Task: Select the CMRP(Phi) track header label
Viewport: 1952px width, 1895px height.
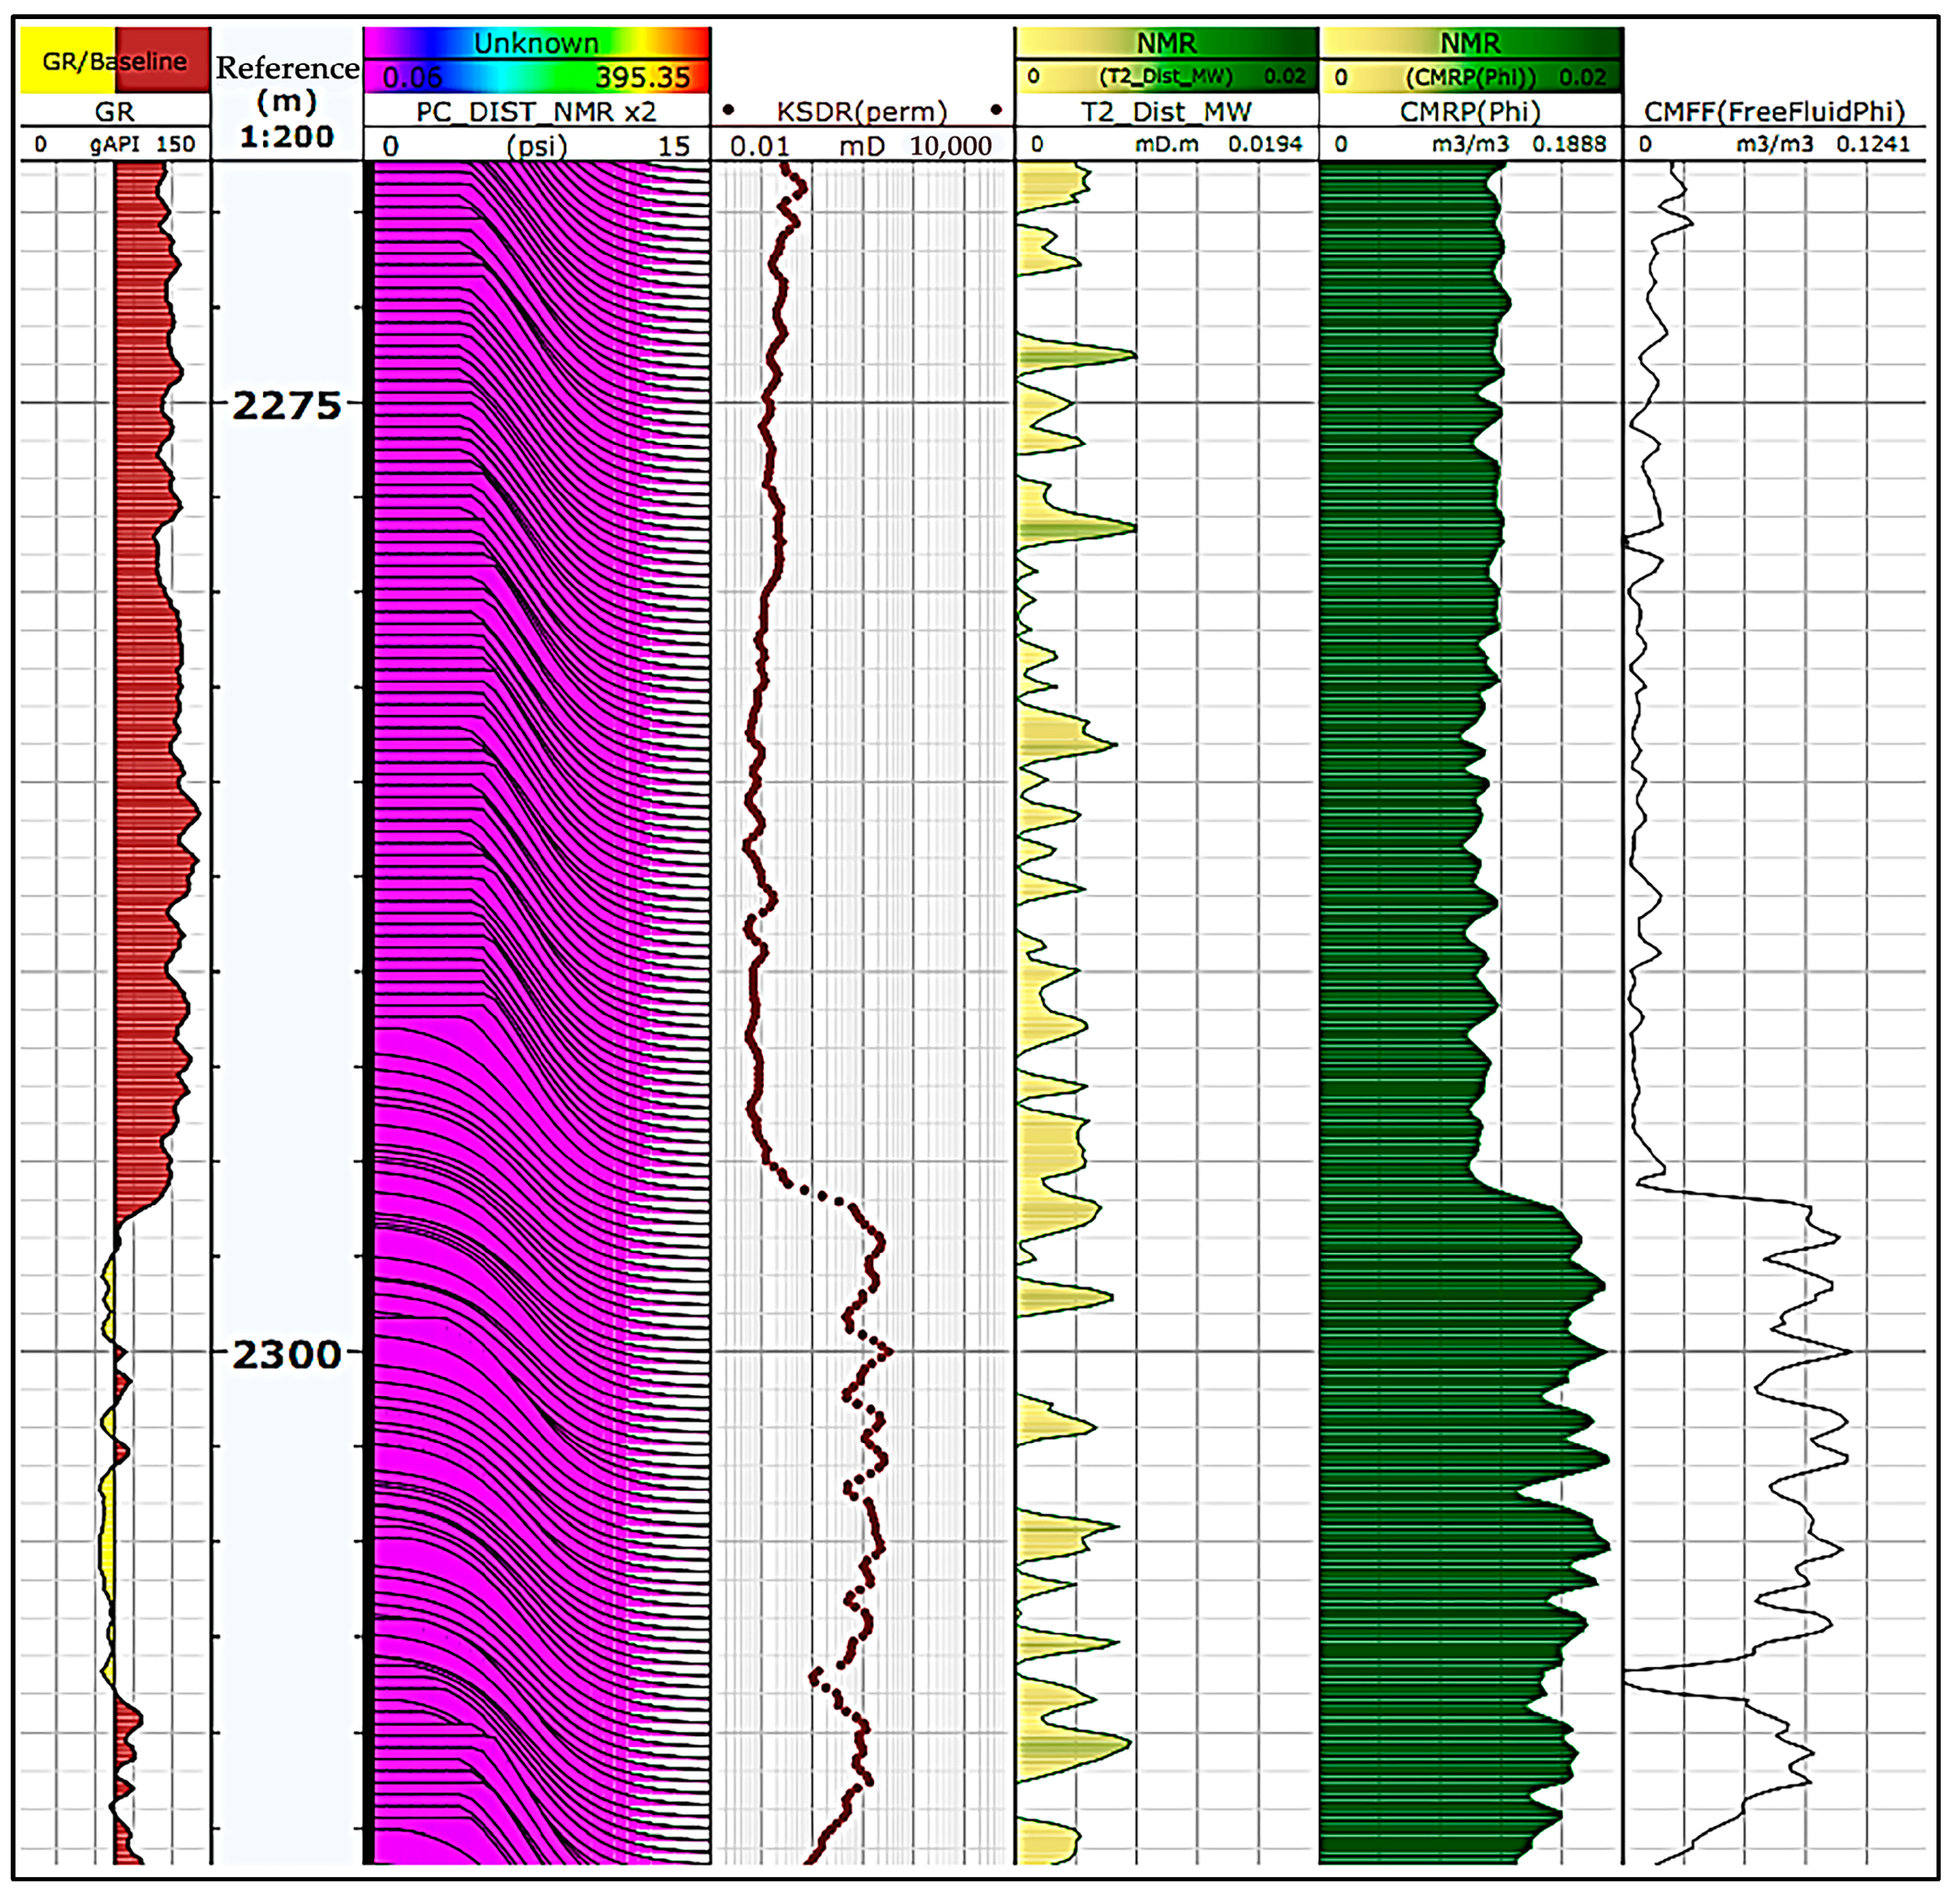Action: point(1470,111)
